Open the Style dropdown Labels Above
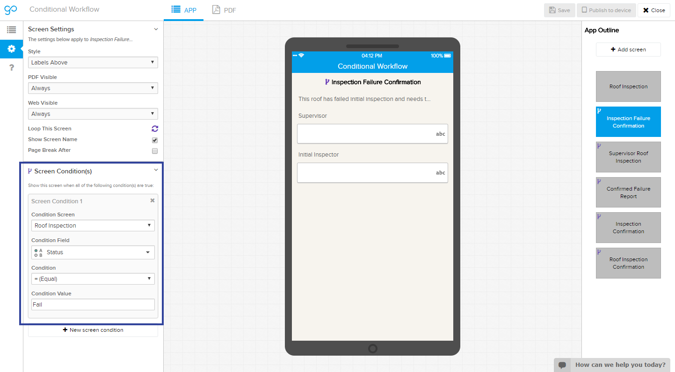Screen dimensions: 675x372 coord(93,62)
